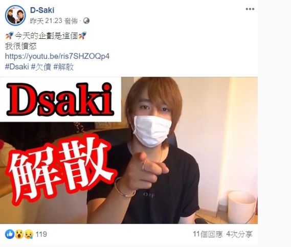Click the Sad reaction emoji
291x247 pixels.
pos(29,234)
